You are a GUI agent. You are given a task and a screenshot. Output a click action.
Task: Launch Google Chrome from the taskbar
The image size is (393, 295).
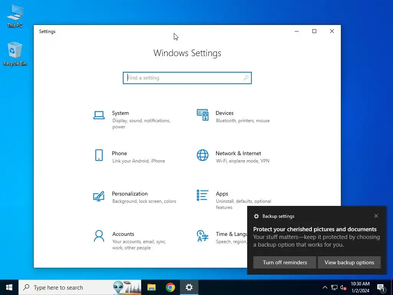tap(170, 287)
